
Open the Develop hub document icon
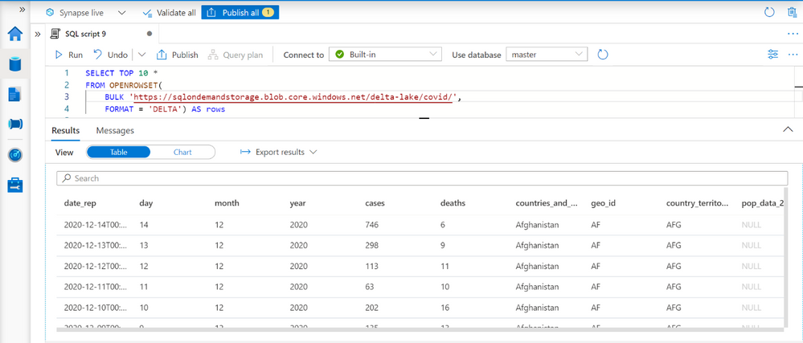[15, 94]
